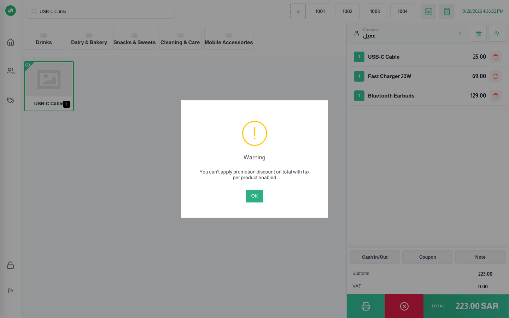Switch to order tab 1002
Viewport: 509px width, 318px height.
(347, 11)
